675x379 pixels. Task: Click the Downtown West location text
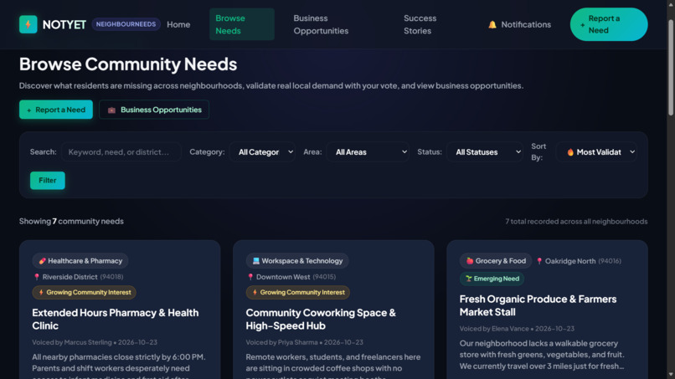[283, 277]
